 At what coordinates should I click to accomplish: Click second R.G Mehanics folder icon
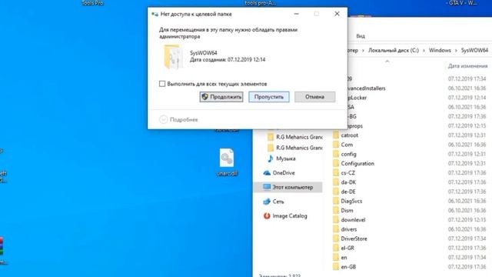pos(271,148)
